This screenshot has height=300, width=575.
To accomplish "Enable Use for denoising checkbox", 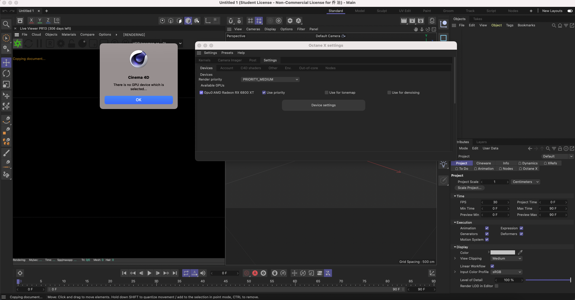I will point(389,93).
